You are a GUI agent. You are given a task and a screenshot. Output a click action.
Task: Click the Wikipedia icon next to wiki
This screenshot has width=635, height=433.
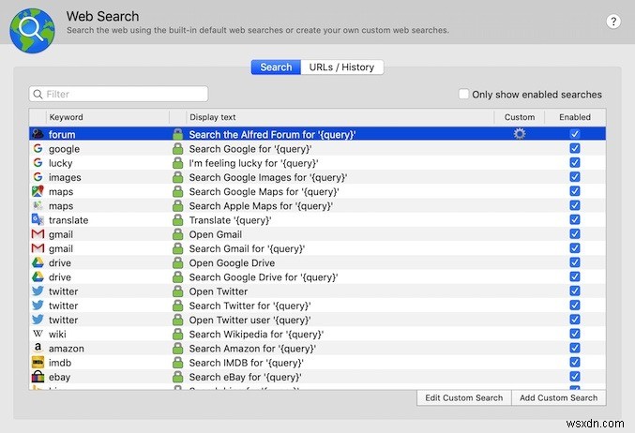[38, 335]
